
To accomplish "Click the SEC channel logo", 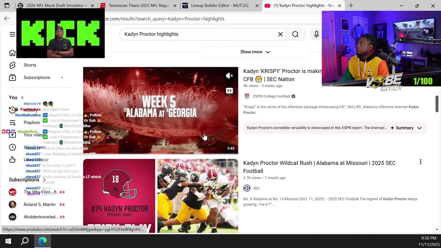I will tap(247, 188).
